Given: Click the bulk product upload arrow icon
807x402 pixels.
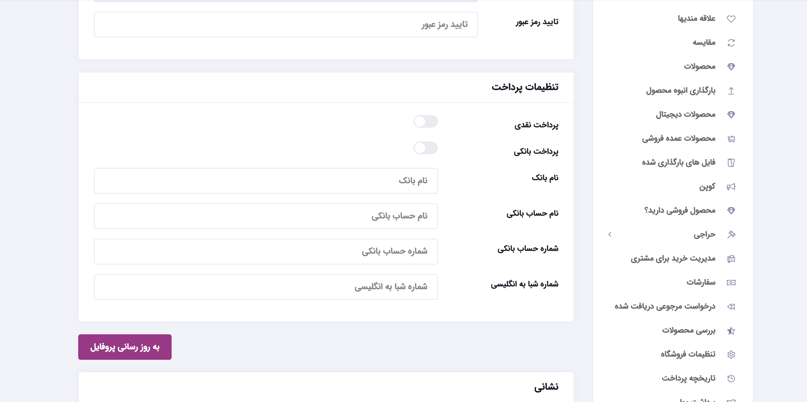Looking at the screenshot, I should click(x=732, y=90).
